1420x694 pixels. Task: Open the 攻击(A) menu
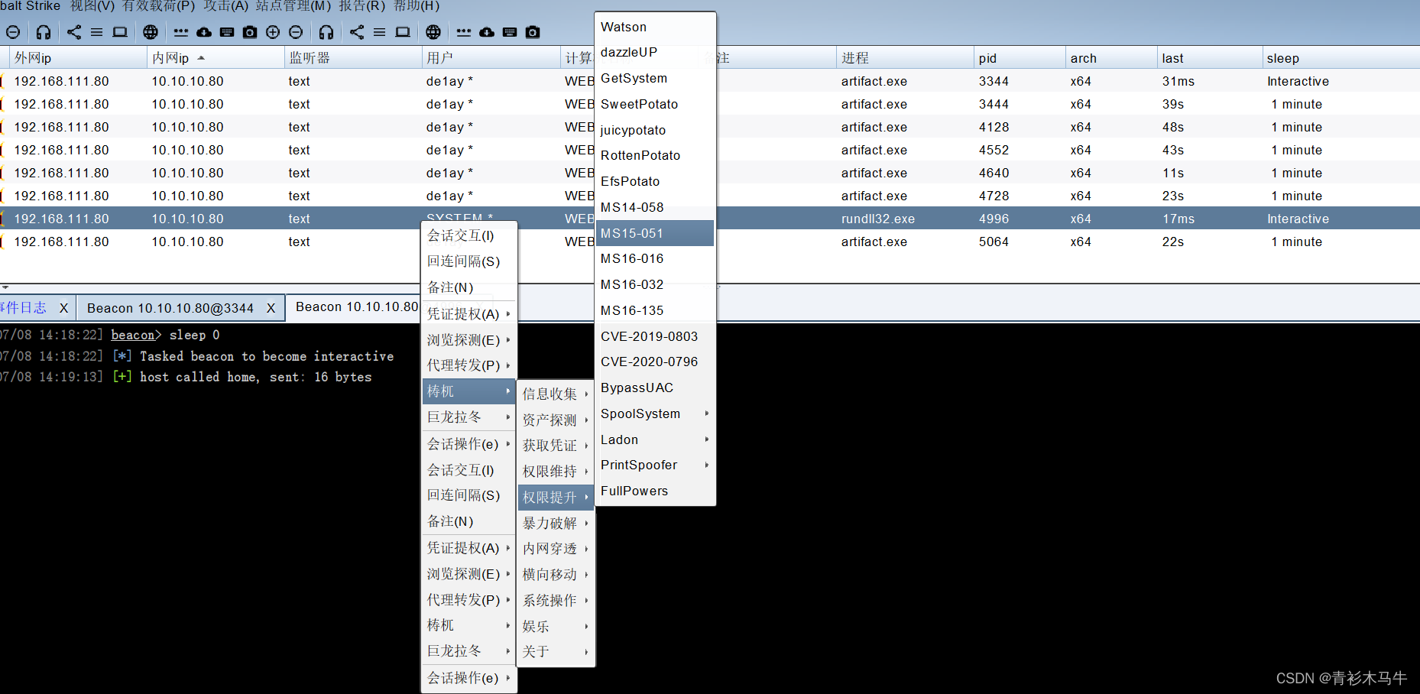coord(225,6)
